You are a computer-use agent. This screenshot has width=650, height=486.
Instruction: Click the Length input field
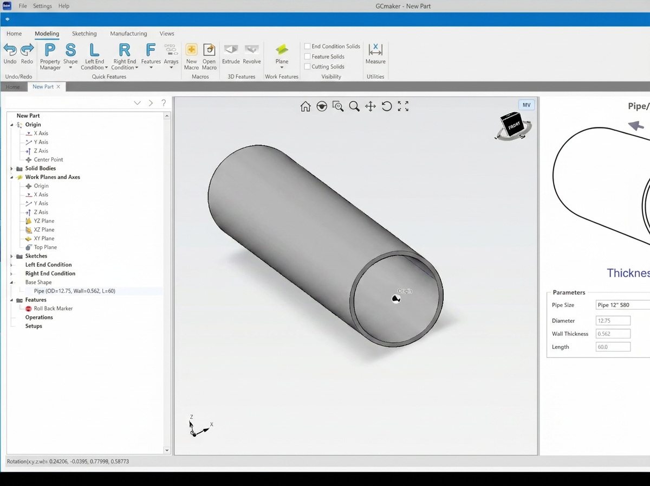coord(613,347)
